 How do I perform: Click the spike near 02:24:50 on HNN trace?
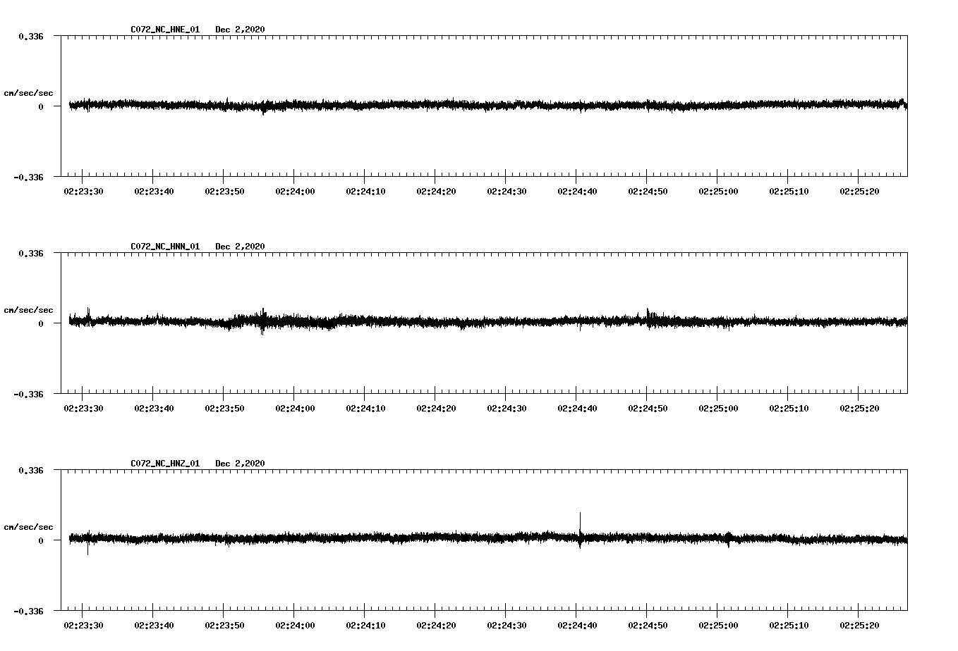(648, 313)
